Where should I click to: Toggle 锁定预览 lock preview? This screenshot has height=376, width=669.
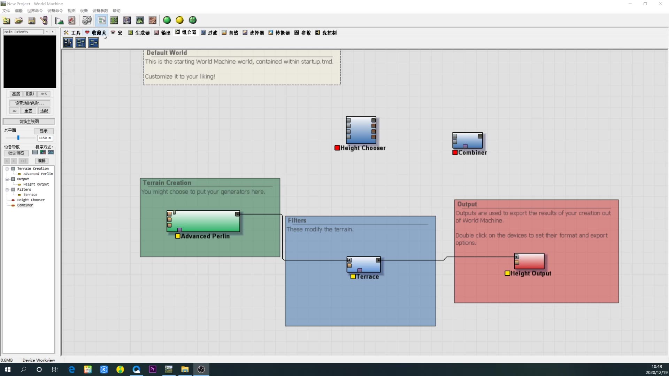(16, 153)
